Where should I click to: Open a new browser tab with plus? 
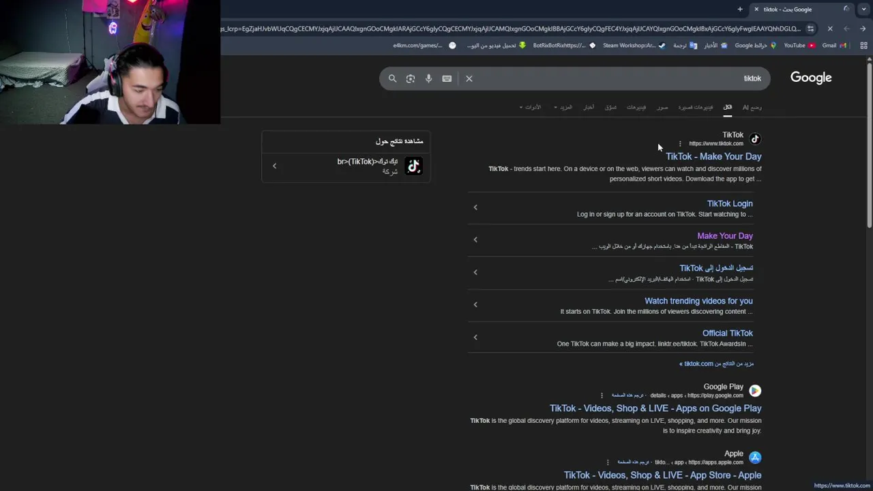(740, 10)
